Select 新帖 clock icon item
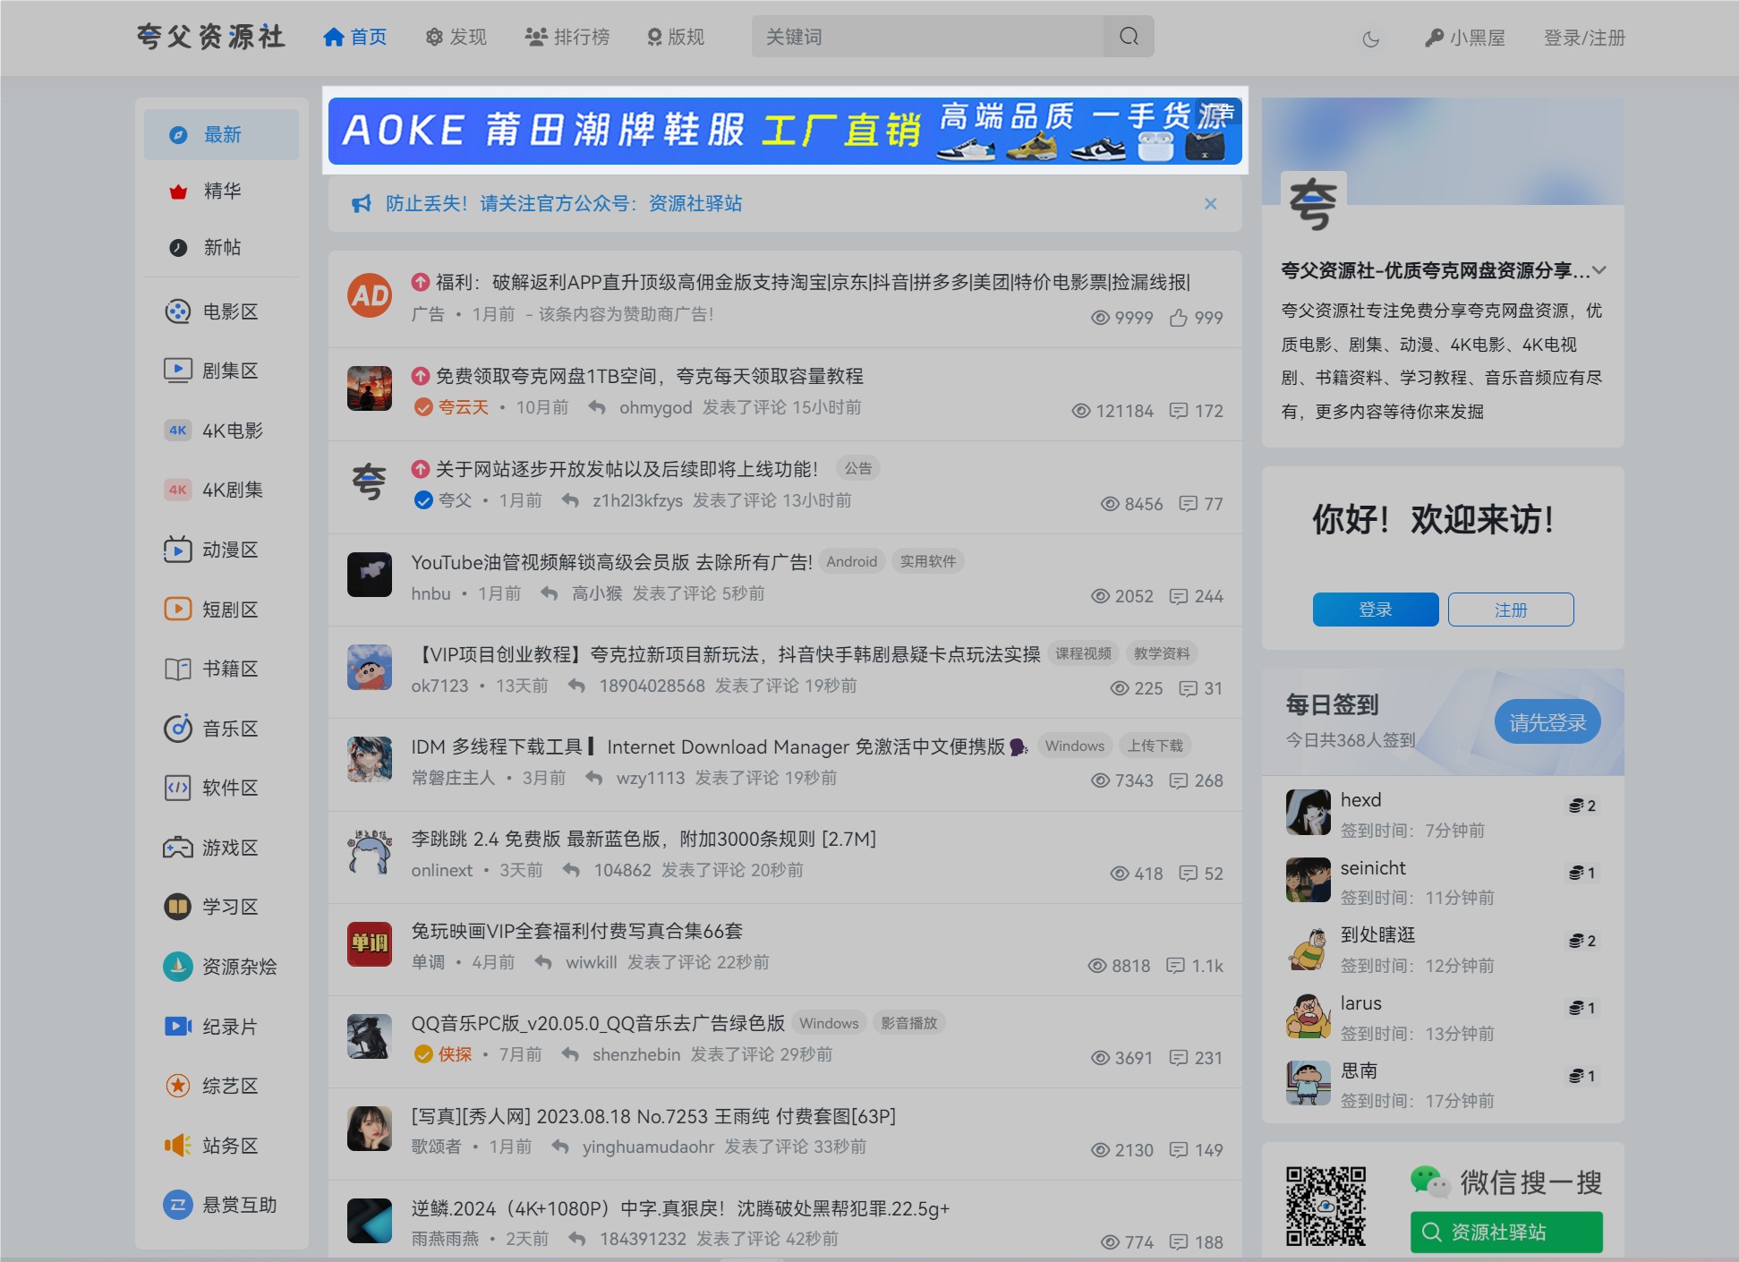Image resolution: width=1739 pixels, height=1262 pixels. point(178,248)
